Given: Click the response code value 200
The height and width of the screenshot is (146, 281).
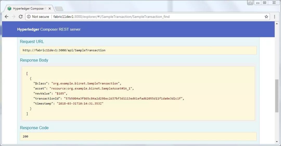Looking at the screenshot, I should (x=25, y=136).
